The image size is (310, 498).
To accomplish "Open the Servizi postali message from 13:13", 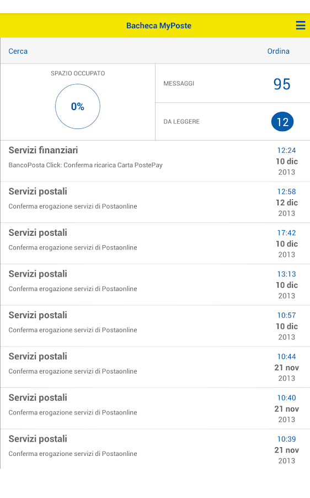I will point(155,285).
